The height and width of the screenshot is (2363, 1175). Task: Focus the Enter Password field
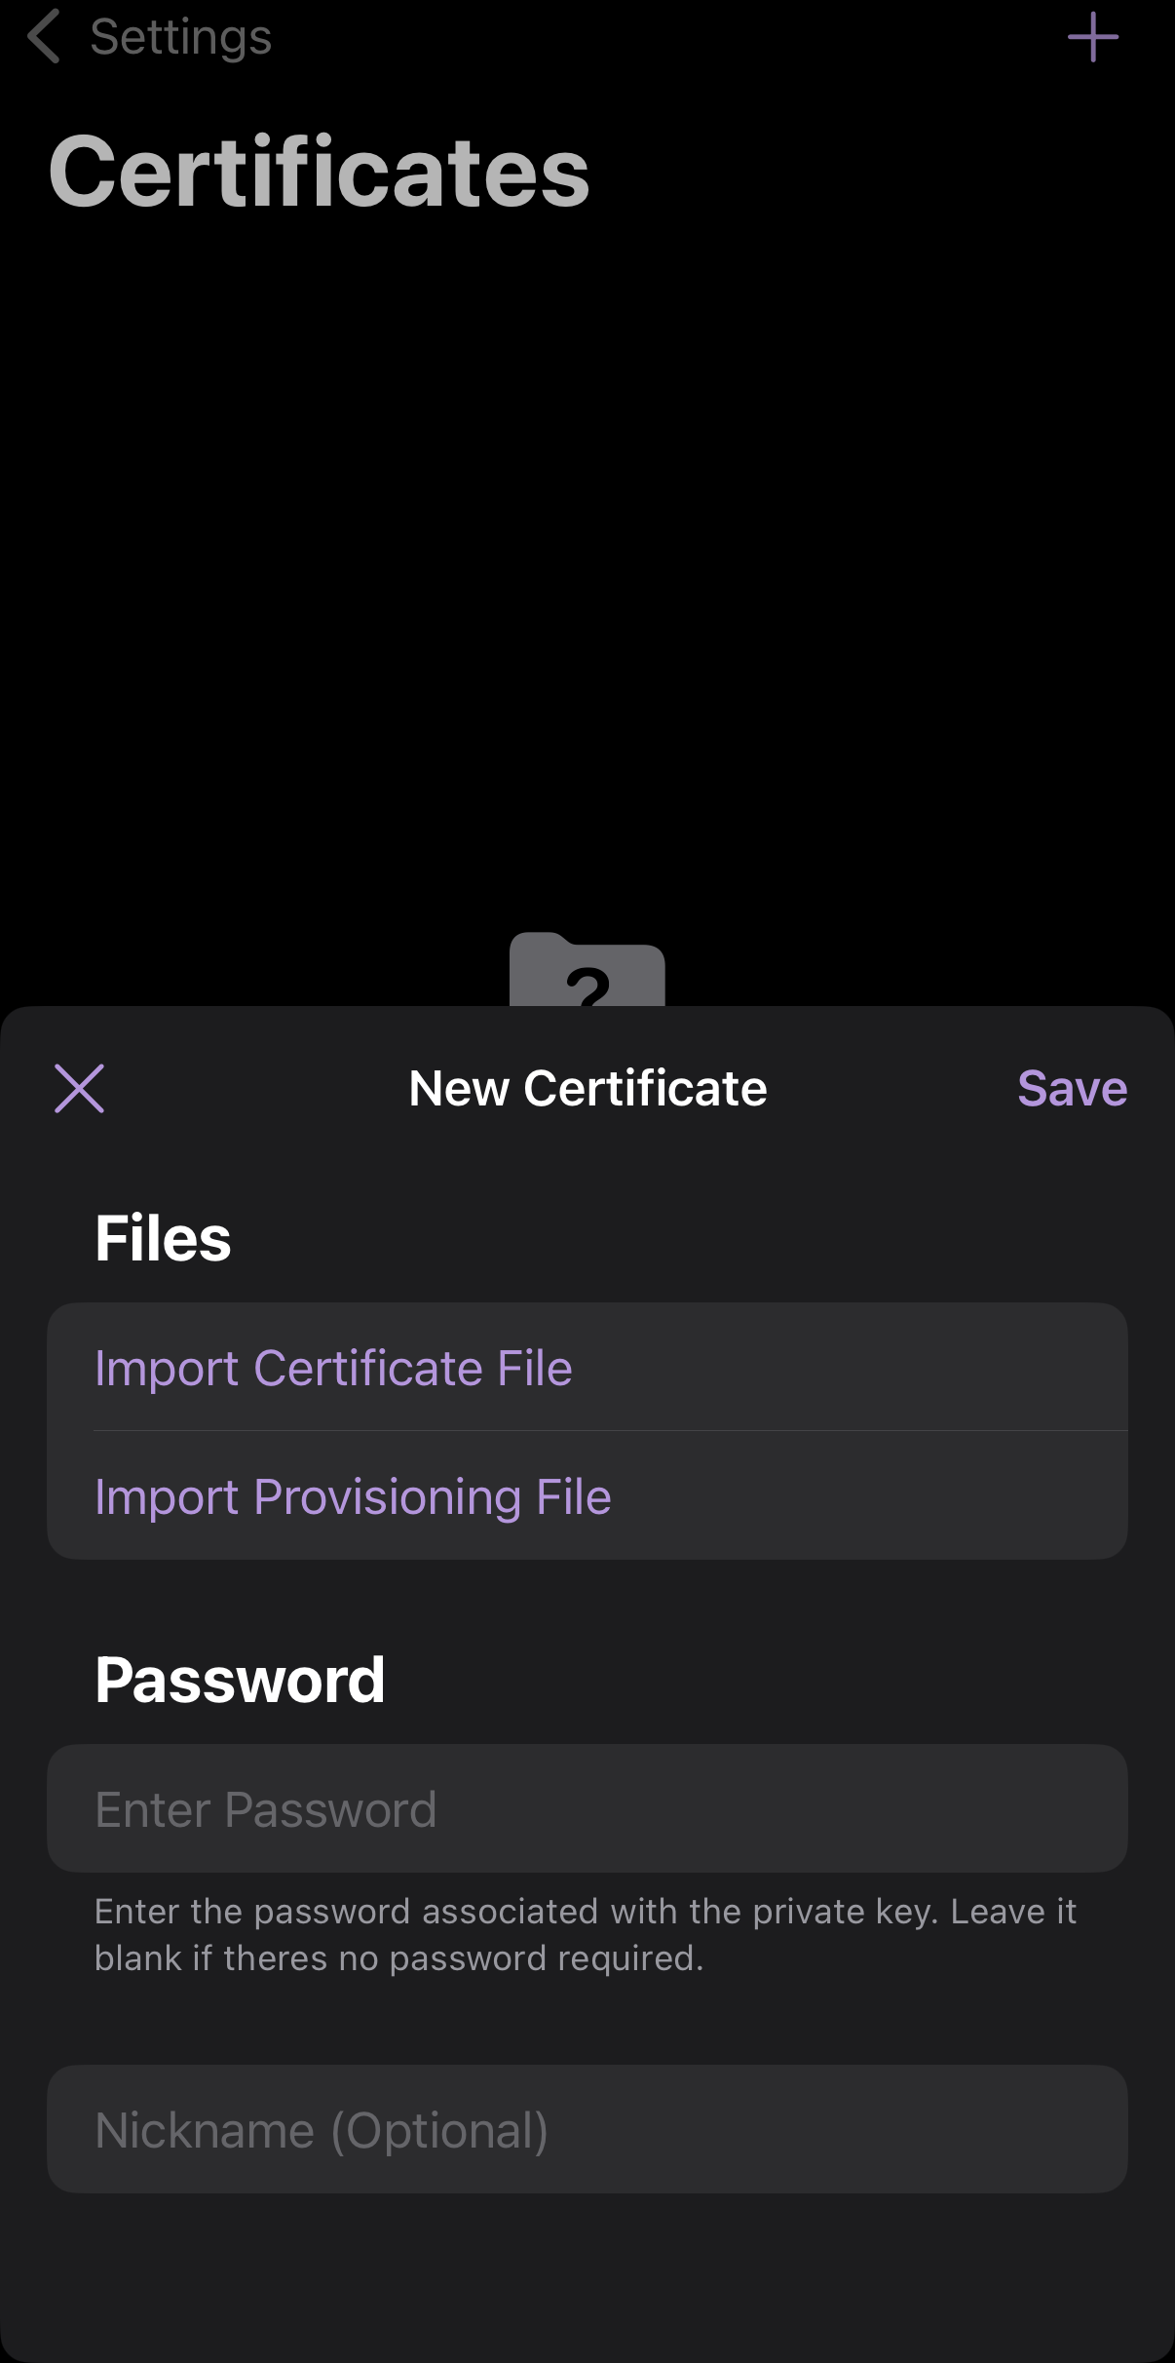[x=587, y=1808]
